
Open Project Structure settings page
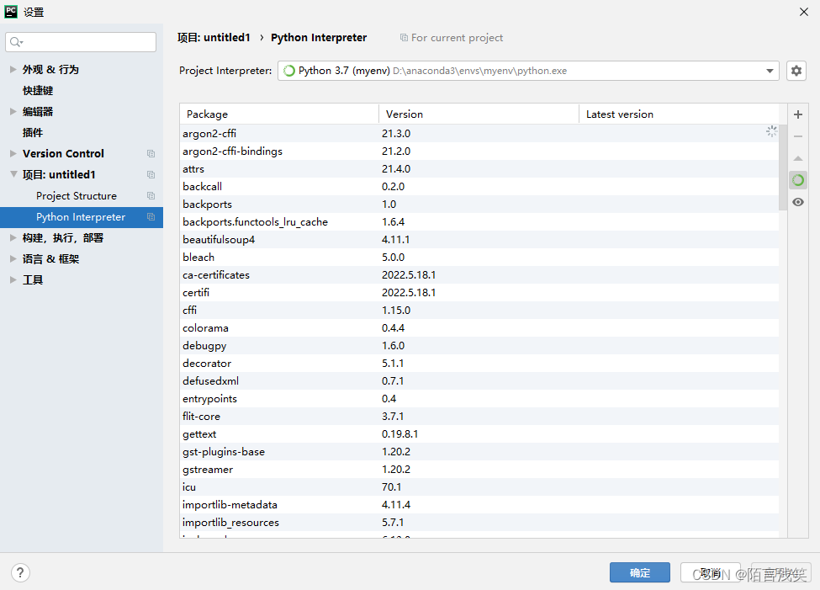[x=77, y=196]
